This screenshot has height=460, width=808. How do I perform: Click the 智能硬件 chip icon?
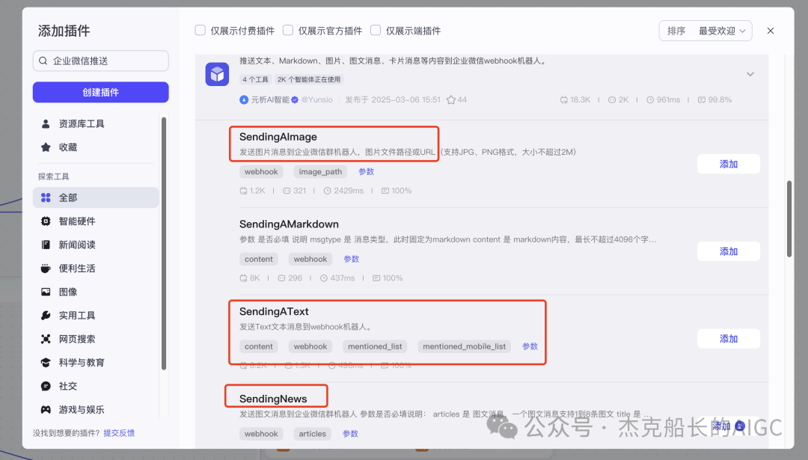tap(46, 221)
